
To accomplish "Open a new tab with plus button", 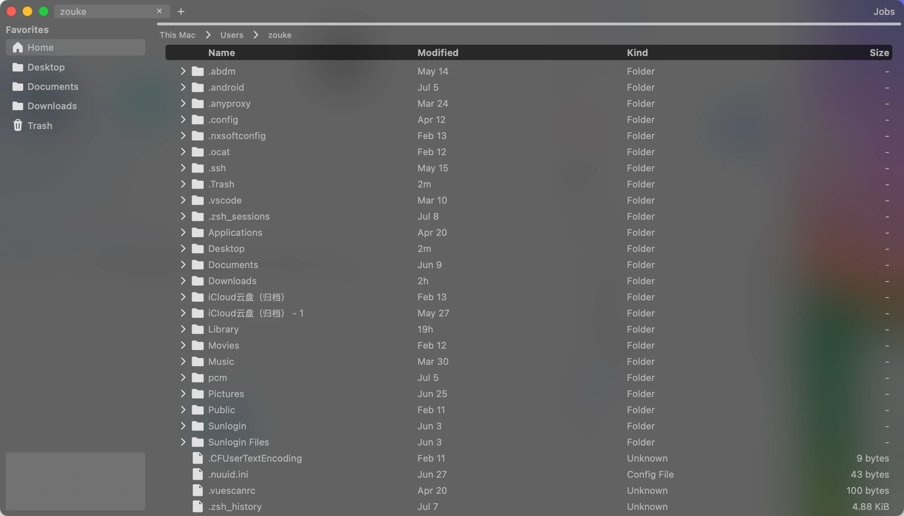I will (181, 12).
